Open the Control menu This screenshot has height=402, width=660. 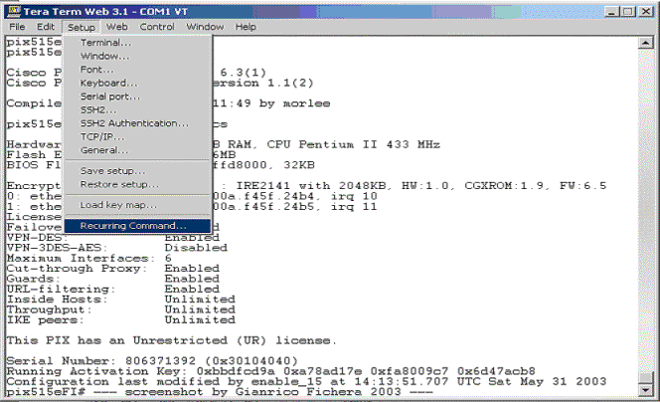[157, 27]
